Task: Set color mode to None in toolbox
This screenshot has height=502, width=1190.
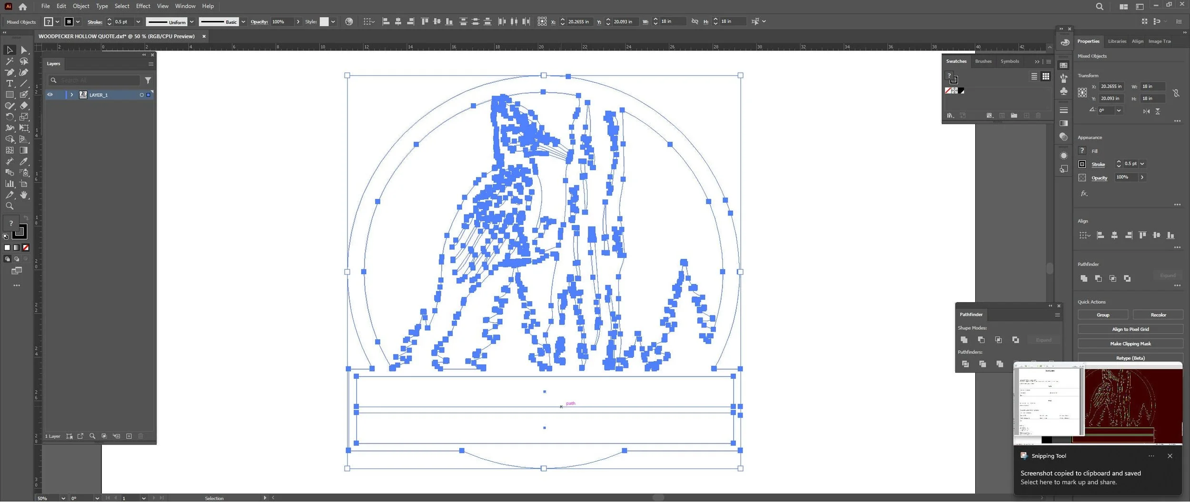Action: (x=26, y=247)
